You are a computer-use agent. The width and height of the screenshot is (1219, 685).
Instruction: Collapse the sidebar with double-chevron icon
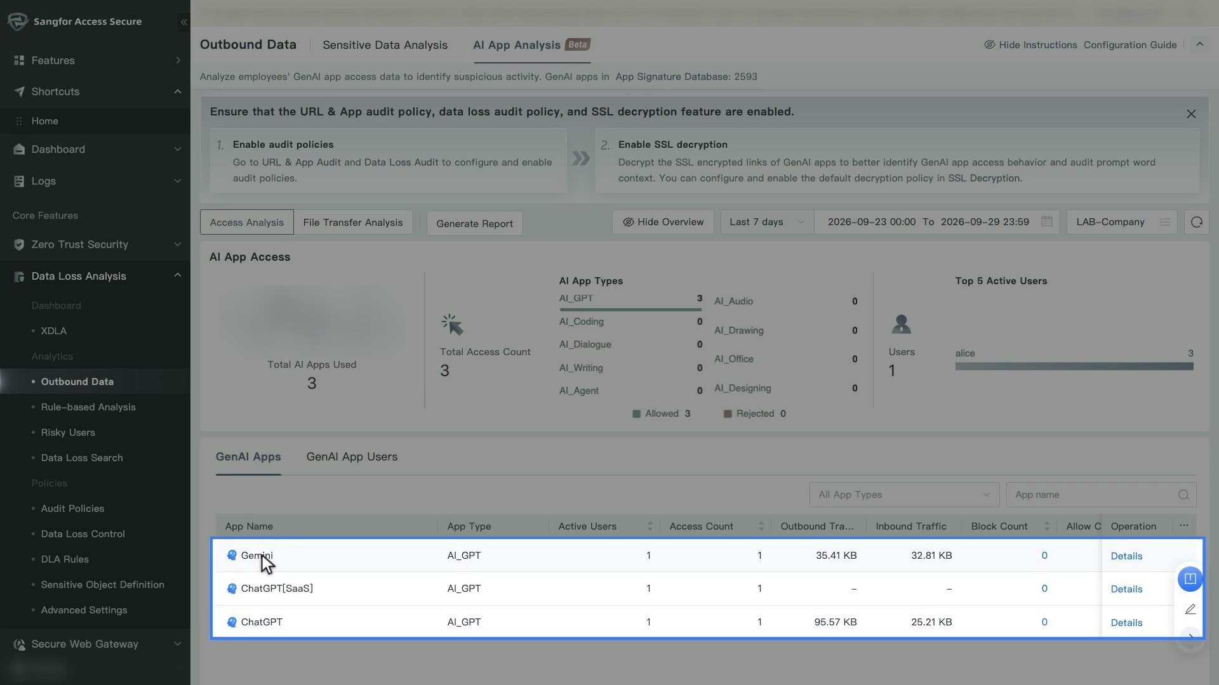point(183,22)
